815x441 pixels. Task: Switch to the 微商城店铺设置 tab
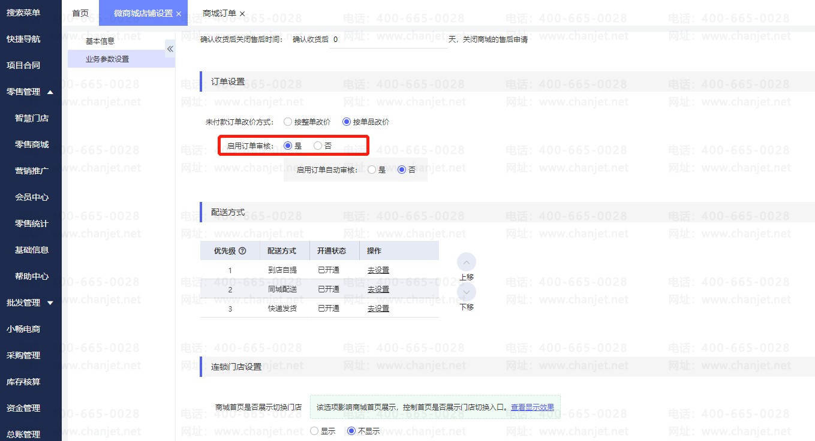(x=143, y=13)
